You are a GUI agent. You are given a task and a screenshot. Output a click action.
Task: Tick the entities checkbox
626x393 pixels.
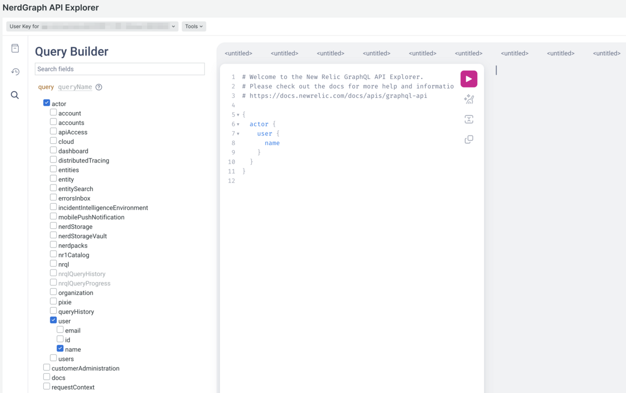pyautogui.click(x=53, y=169)
